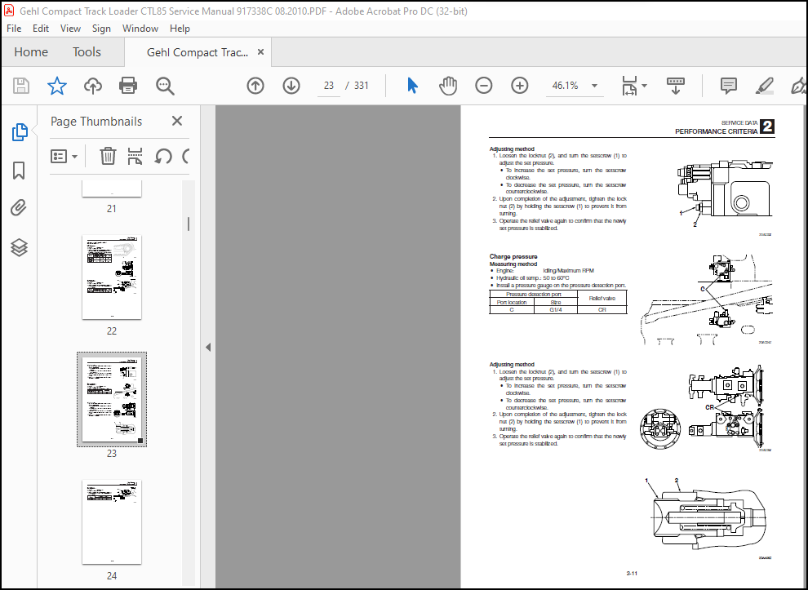Screen dimensions: 808x590
Task: Select page 24 thumbnail
Action: coord(112,522)
